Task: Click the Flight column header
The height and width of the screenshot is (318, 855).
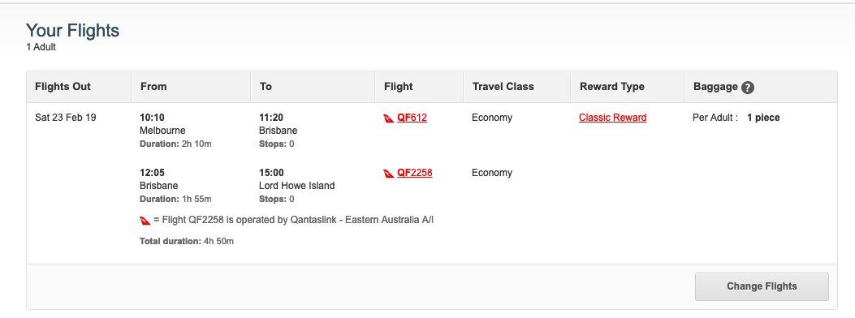Action: [x=399, y=87]
